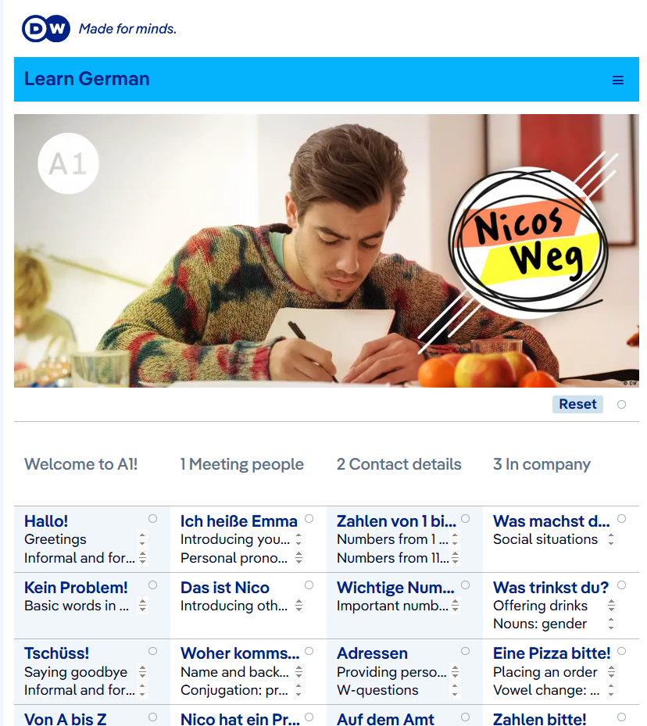647x726 pixels.
Task: Open the hamburger menu in Learn German bar
Action: tap(618, 80)
